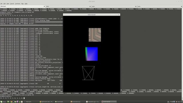The width and height of the screenshot is (183, 103).
Task: Close the first terminal tab
Action: tap(44, 6)
